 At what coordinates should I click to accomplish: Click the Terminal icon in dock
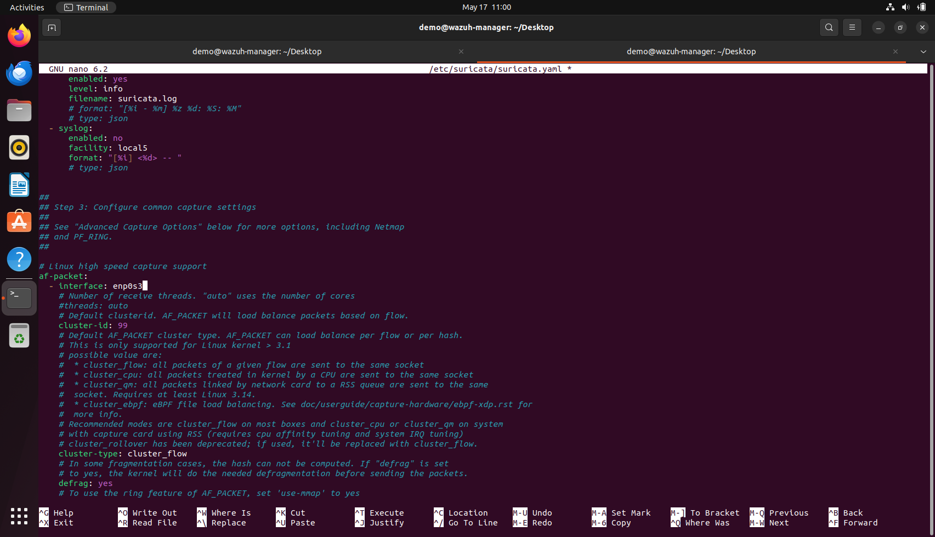19,298
